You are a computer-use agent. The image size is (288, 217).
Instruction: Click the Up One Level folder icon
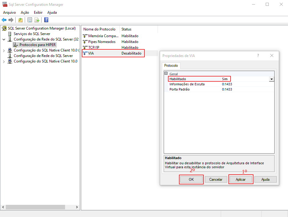[20, 20]
